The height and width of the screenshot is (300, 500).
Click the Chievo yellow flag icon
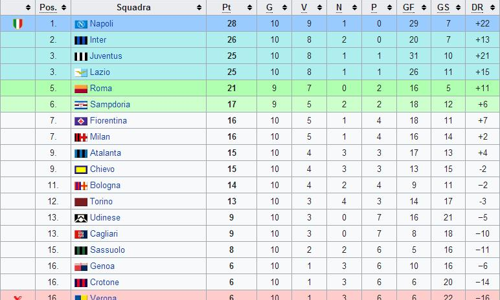81,169
